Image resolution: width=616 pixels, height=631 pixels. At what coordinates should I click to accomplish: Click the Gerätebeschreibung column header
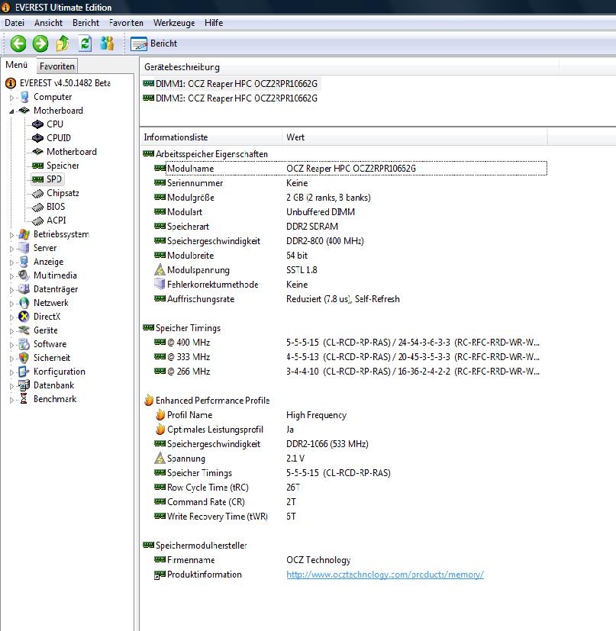pyautogui.click(x=349, y=67)
